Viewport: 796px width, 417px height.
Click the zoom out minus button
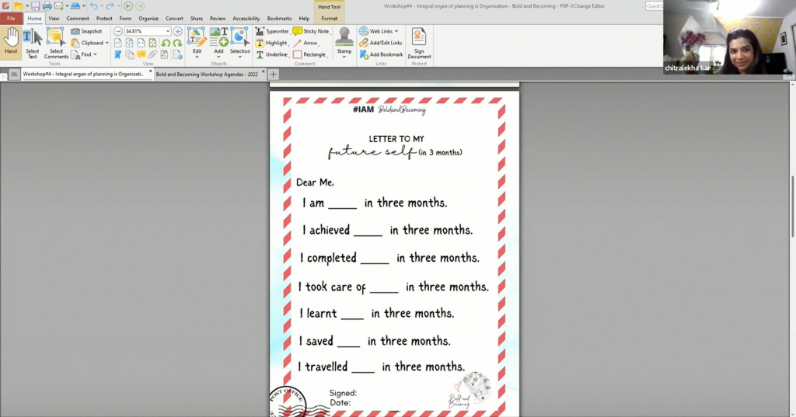tap(118, 31)
